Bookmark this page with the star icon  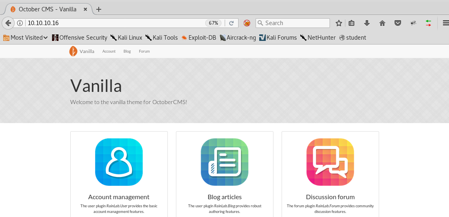[x=338, y=23]
